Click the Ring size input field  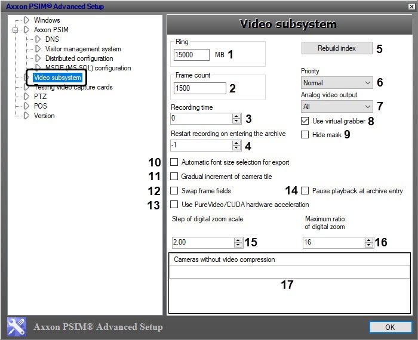(x=191, y=55)
